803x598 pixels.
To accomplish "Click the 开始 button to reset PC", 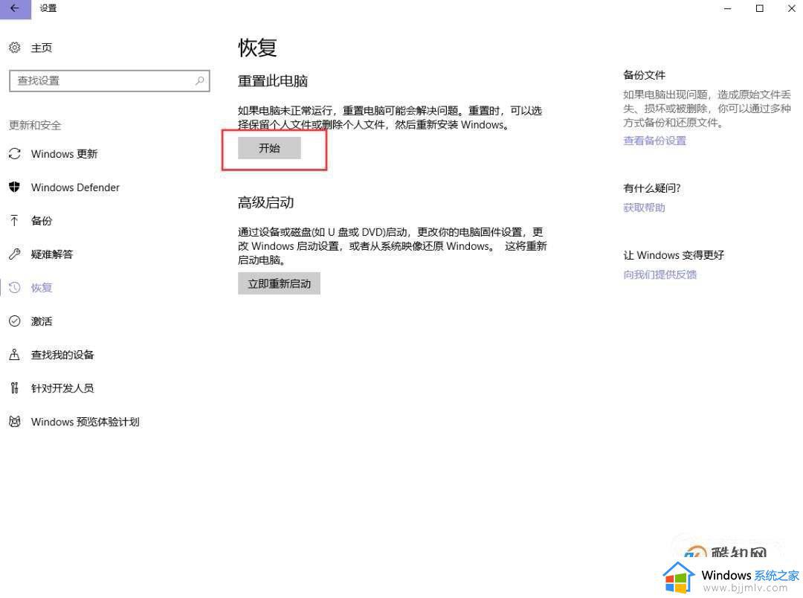I will 269,148.
